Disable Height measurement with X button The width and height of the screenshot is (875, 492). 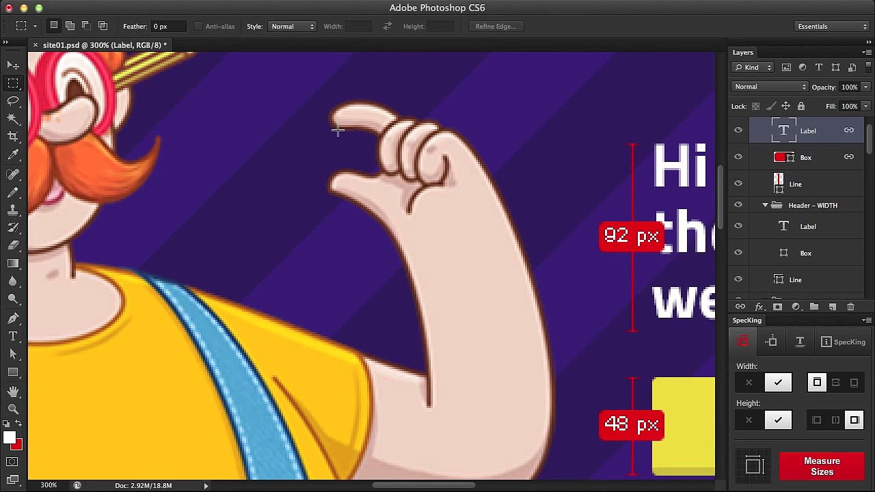click(x=749, y=420)
